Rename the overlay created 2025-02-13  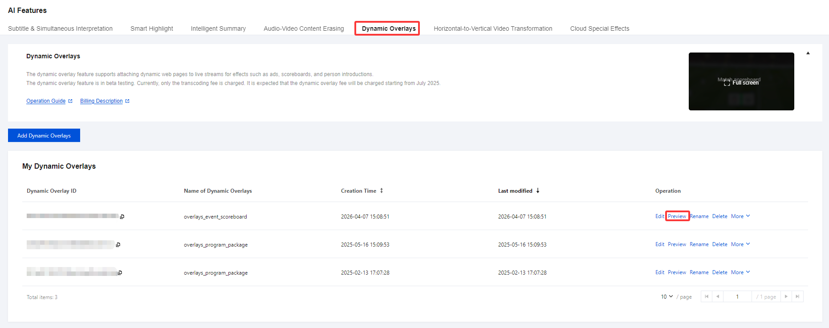tap(699, 272)
